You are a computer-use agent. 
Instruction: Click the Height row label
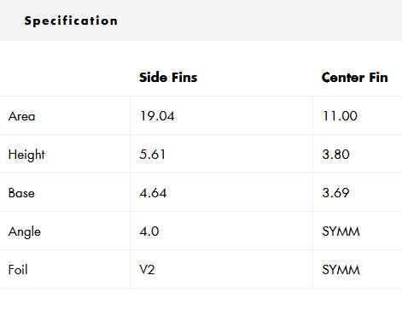click(x=26, y=155)
